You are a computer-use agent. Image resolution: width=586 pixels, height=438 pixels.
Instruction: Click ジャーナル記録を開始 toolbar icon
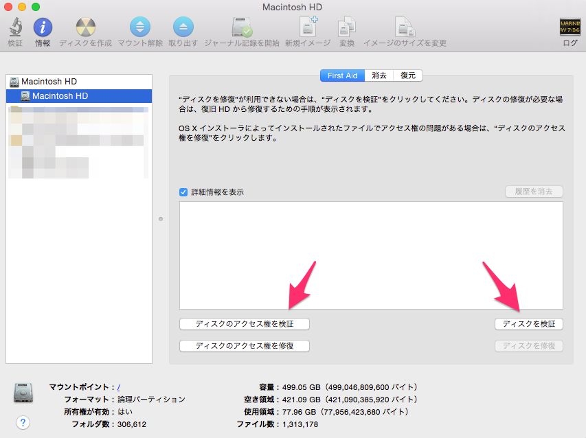[x=242, y=27]
